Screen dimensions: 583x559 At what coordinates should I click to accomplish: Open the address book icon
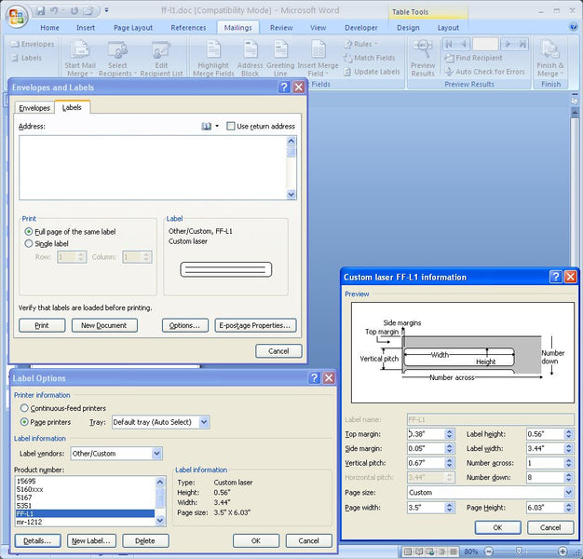(207, 126)
